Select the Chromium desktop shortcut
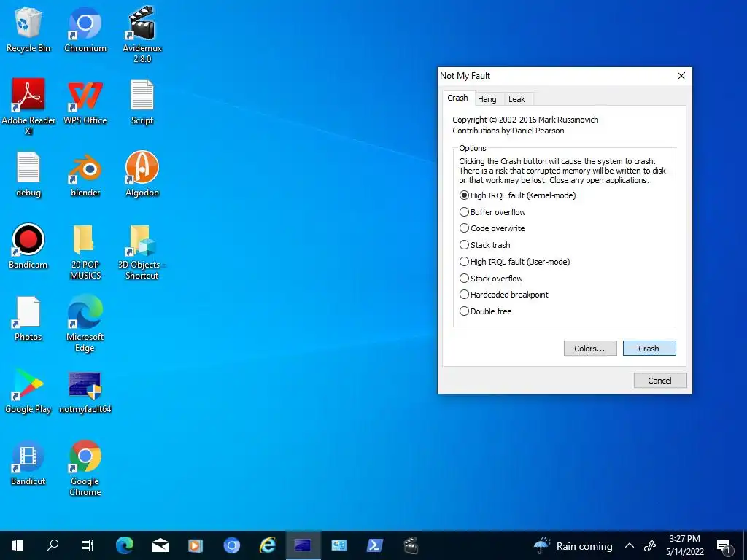This screenshot has width=747, height=560. tap(85, 31)
